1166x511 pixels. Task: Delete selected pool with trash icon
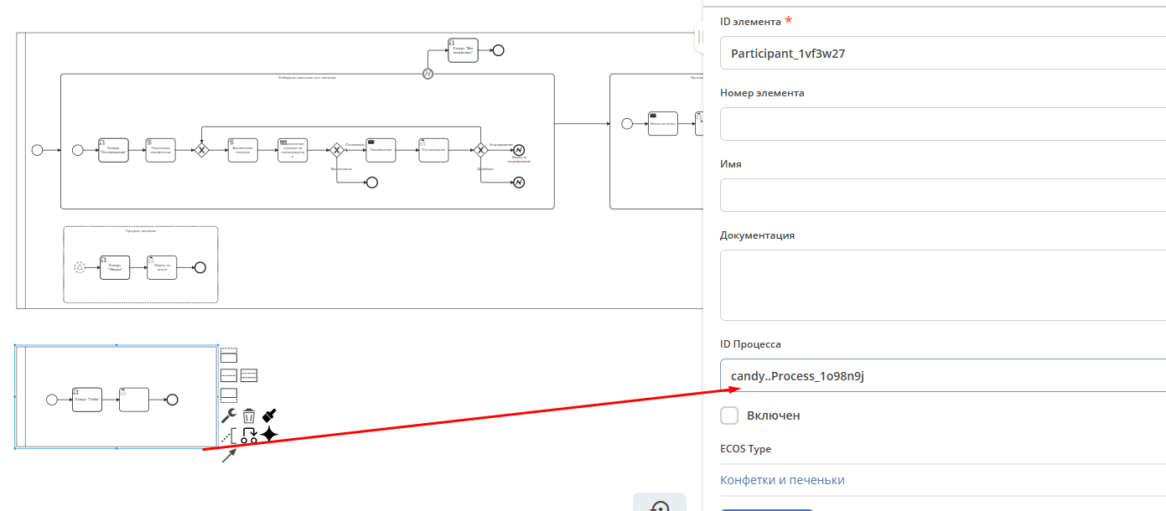tap(249, 416)
